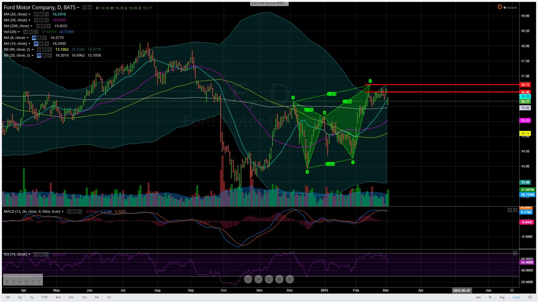The width and height of the screenshot is (538, 302).
Task: Click Exit Full Screen (ESC) button
Action: tap(269, 3)
